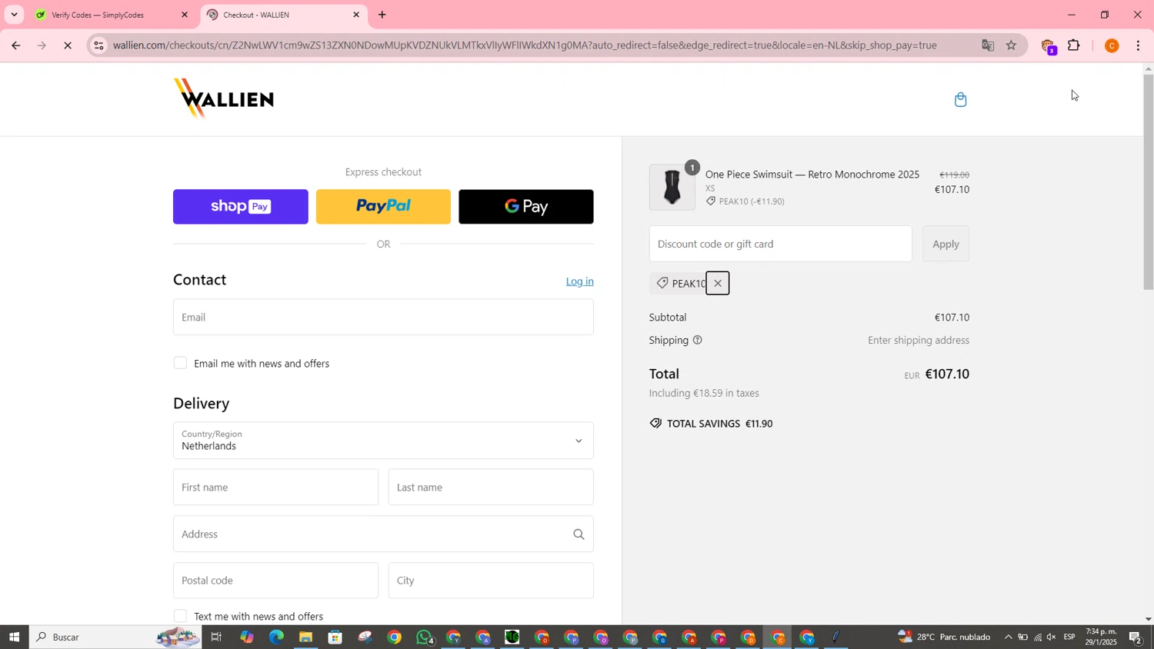Viewport: 1154px width, 649px height.
Task: Click the PEAK10 discount tag
Action: click(680, 283)
